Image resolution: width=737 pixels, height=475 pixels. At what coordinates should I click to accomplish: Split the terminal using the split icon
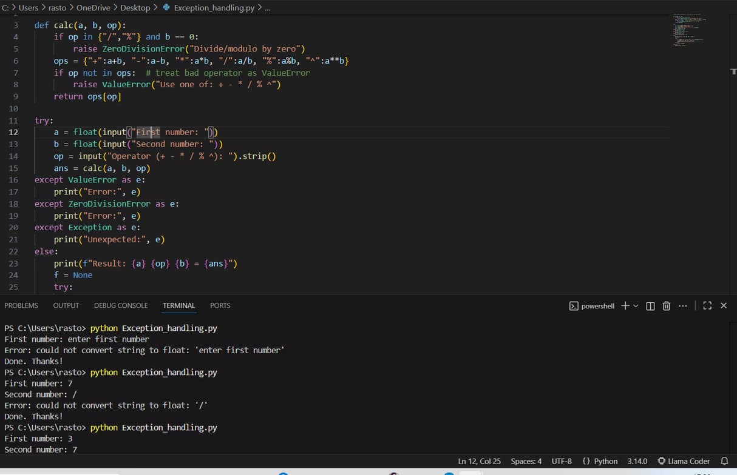point(650,306)
